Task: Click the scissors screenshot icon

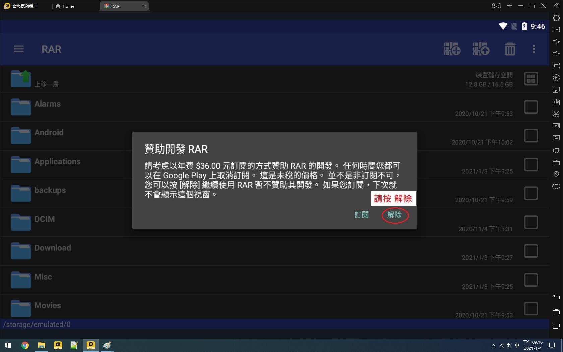Action: 556,114
